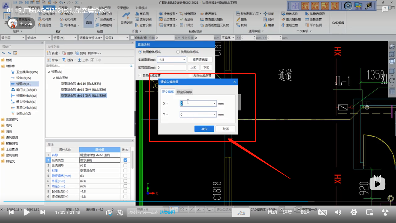
Task: Click the 提管道标高 button
Action: pos(200,60)
